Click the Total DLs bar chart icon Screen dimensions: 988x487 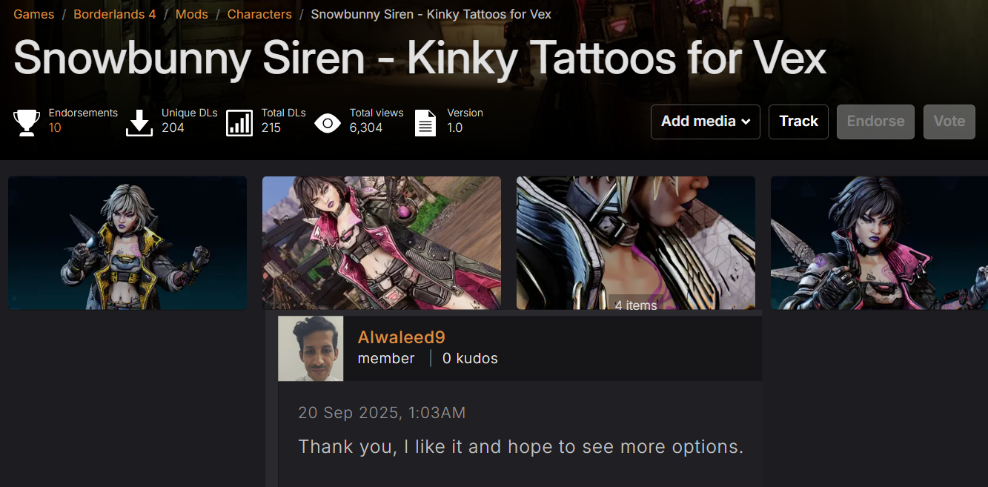pyautogui.click(x=239, y=122)
